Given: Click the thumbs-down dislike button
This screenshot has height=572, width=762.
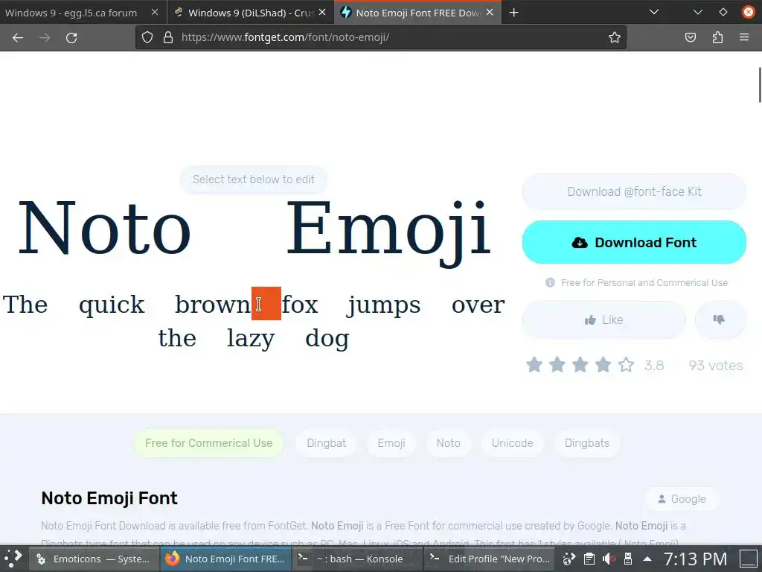Looking at the screenshot, I should click(720, 320).
